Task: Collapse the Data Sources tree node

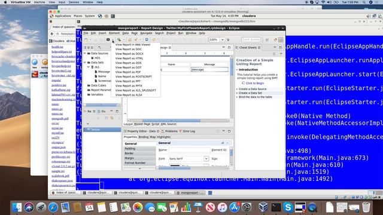Action: coord(85,53)
